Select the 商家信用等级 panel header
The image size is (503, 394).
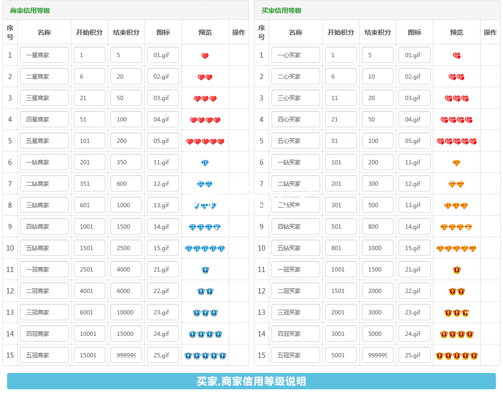coord(30,10)
